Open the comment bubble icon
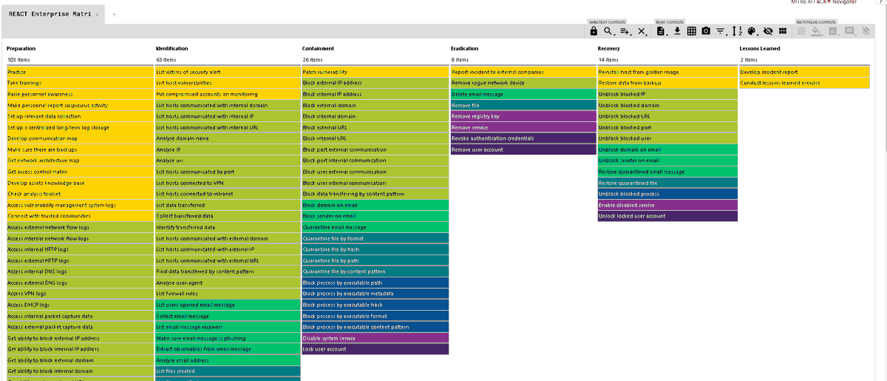Screen dimensions: 887x381 tap(849, 31)
